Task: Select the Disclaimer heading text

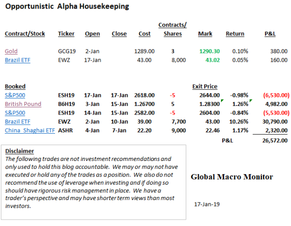Action: (20, 151)
